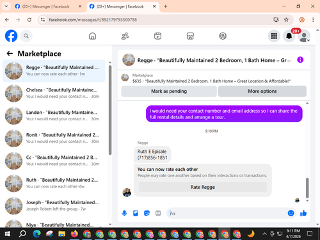Open the Landon conversation
This screenshot has width=320, height=240.
(x=54, y=116)
